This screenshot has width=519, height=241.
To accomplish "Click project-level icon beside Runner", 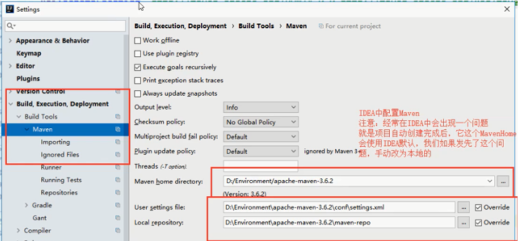I will pos(118,167).
